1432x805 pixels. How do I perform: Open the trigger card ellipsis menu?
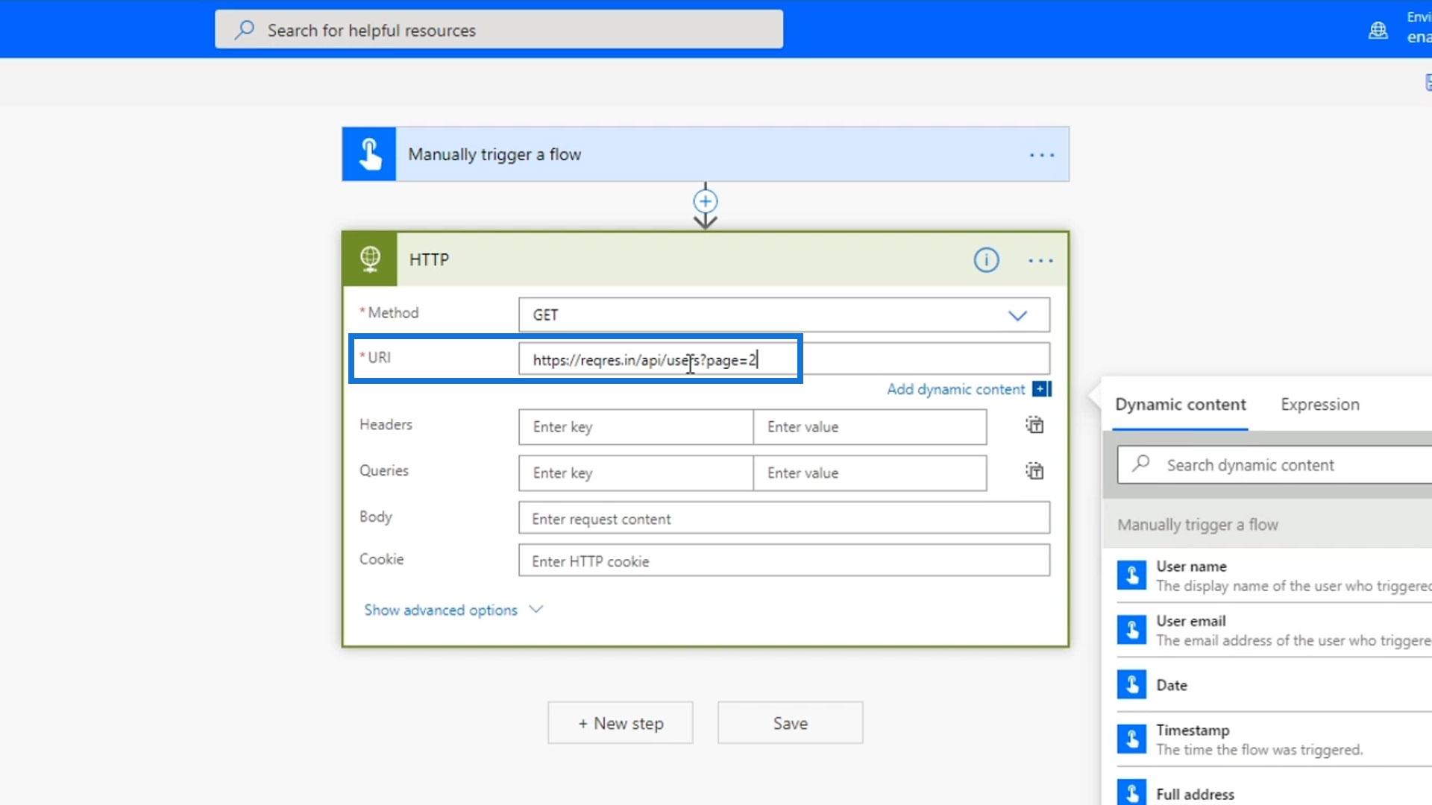coord(1041,155)
